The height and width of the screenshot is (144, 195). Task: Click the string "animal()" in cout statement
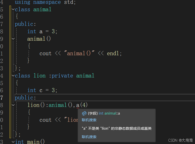click(x=79, y=53)
